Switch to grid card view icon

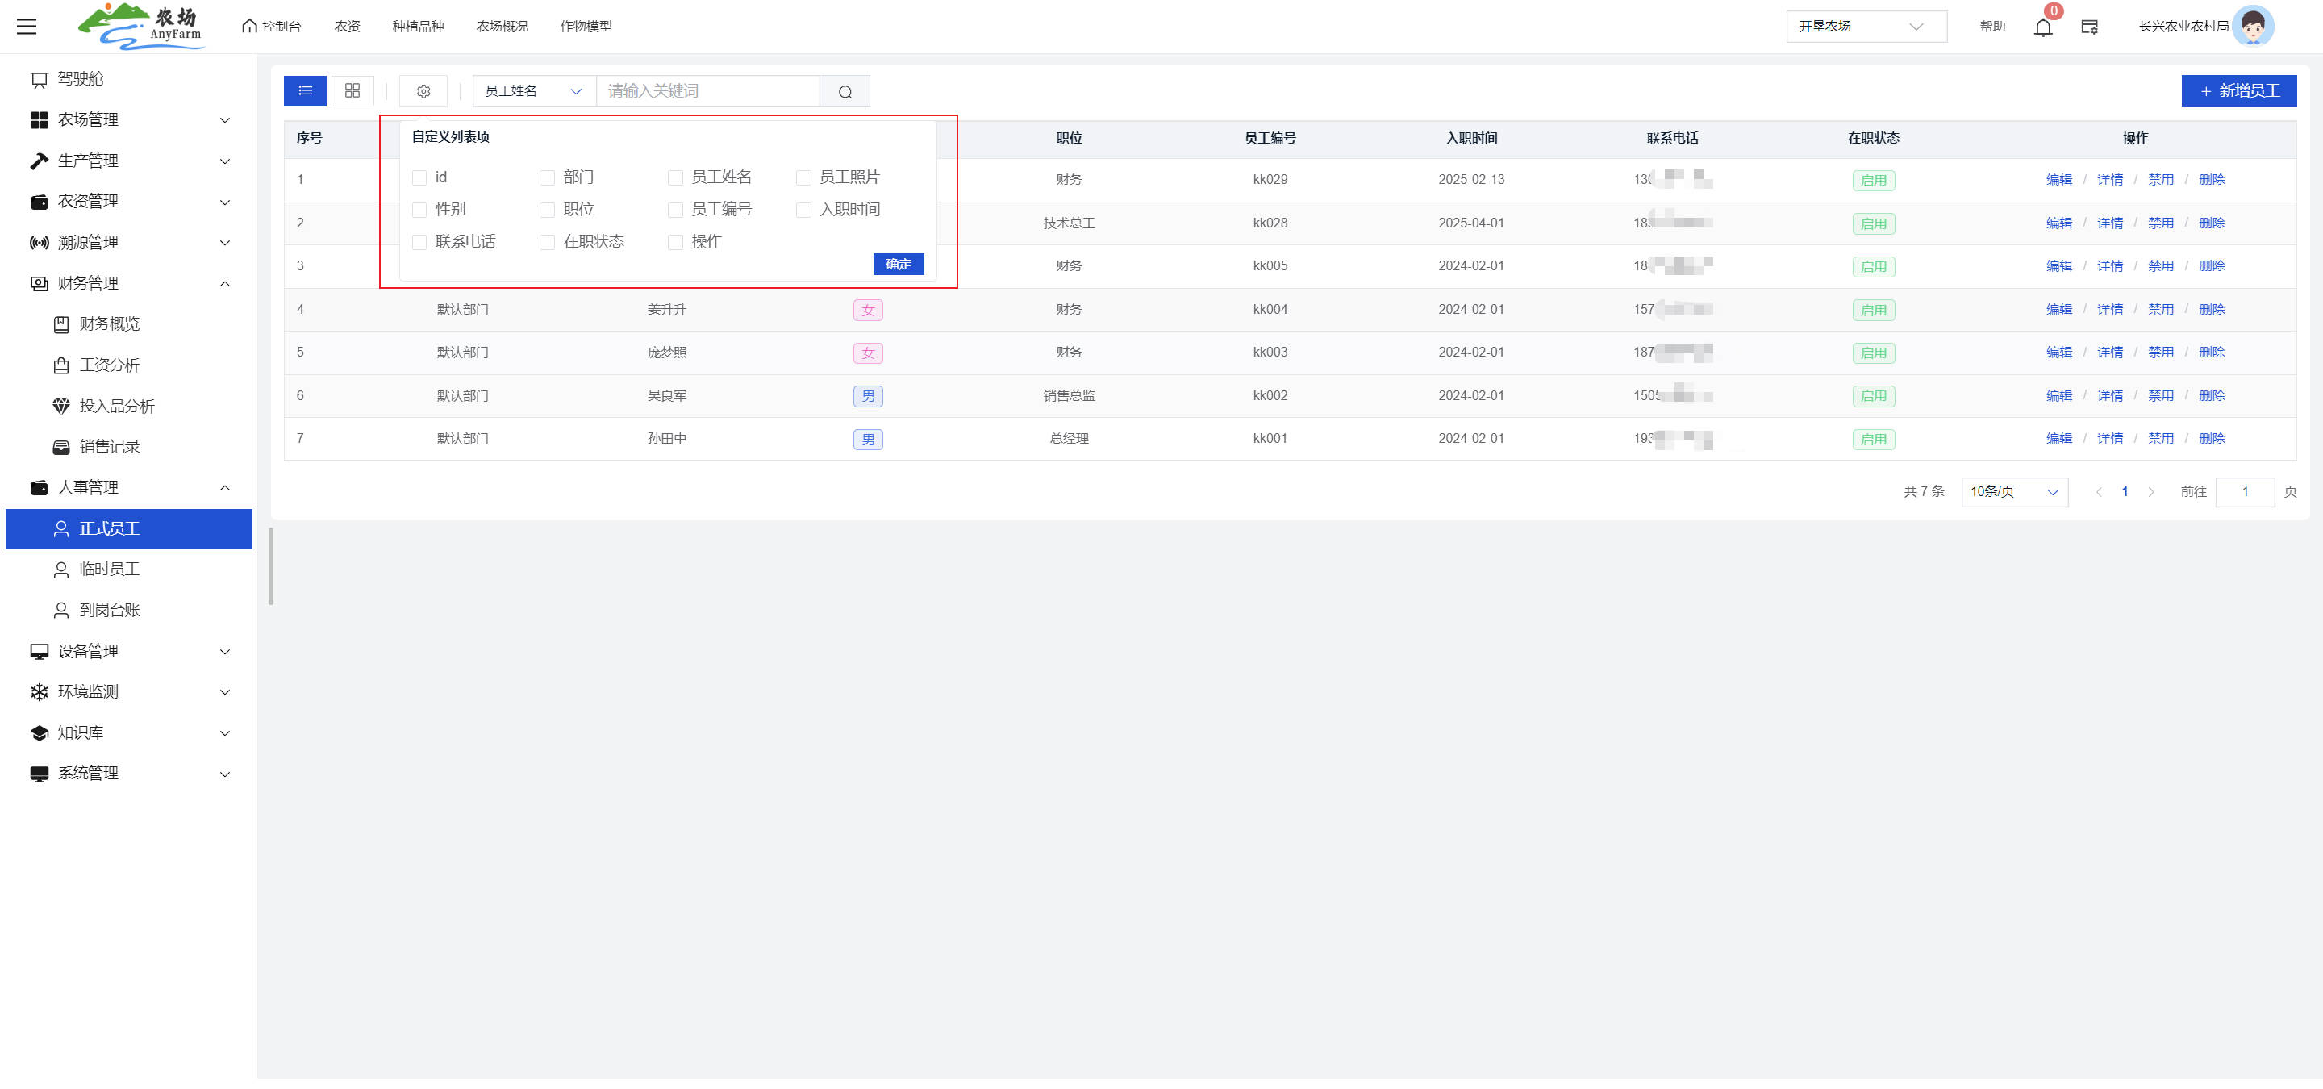pyautogui.click(x=352, y=91)
